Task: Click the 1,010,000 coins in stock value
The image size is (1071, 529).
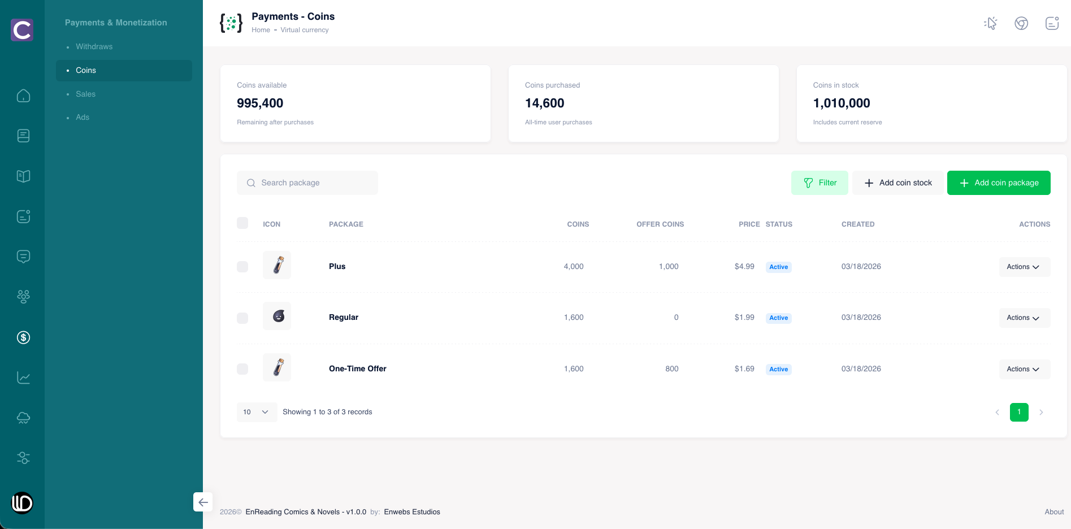Action: point(842,103)
